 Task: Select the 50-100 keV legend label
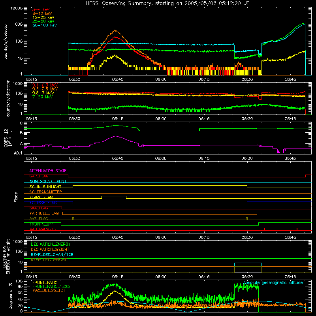[45, 25]
